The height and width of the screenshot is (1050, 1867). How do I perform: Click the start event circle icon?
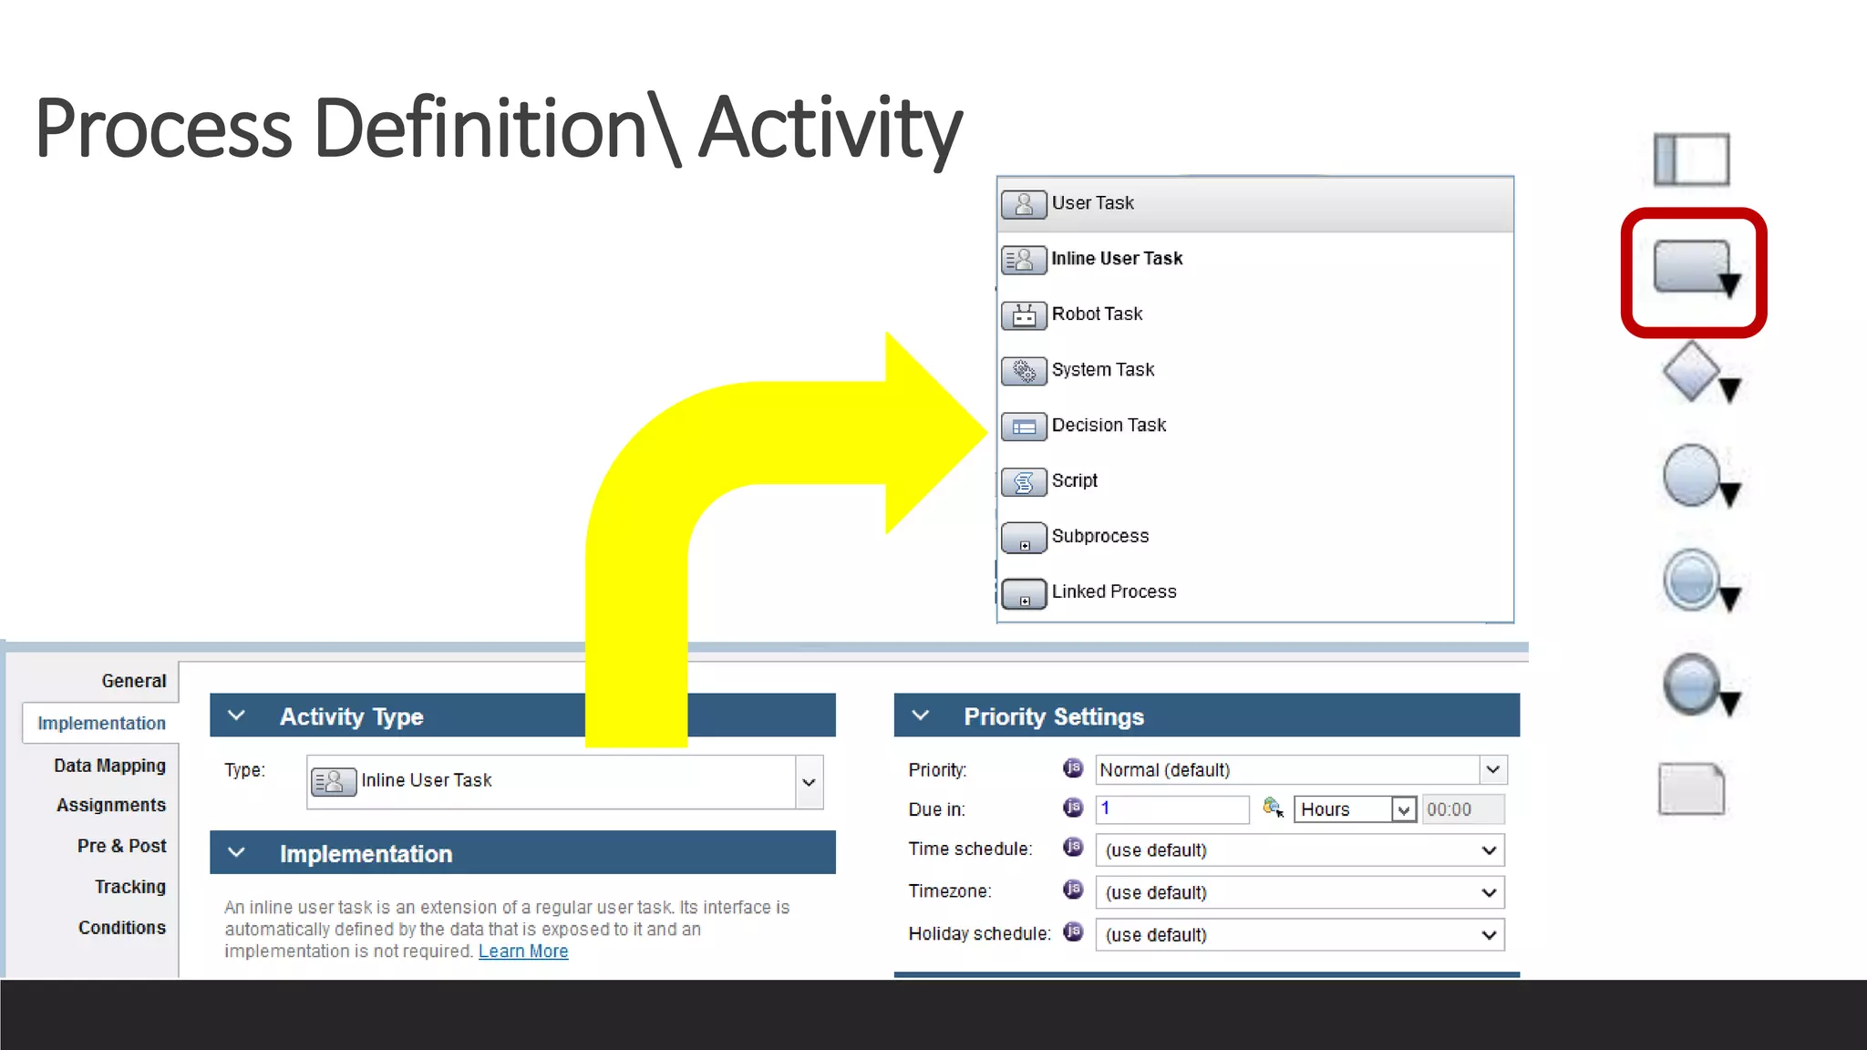coord(1693,475)
